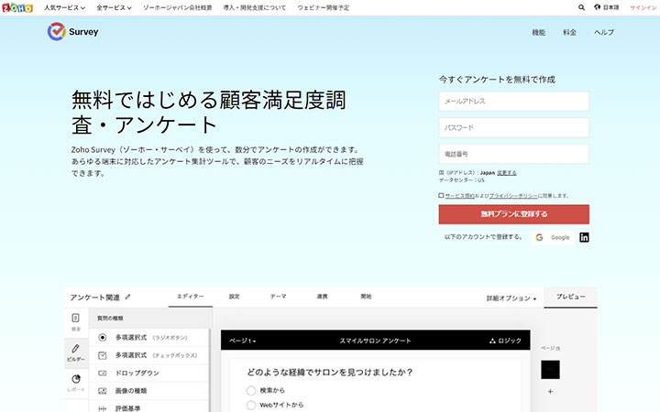Open the 詳細オプション dropdown
The width and height of the screenshot is (660, 412).
click(511, 298)
